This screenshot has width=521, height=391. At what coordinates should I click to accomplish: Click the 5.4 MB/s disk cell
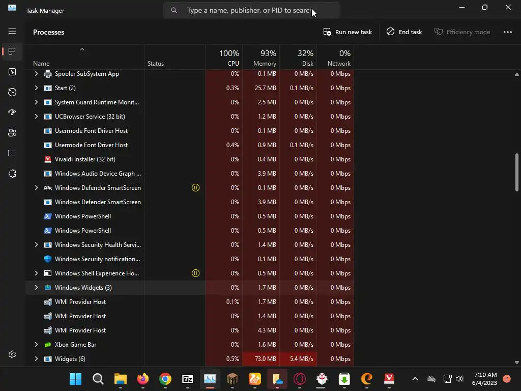[298, 359]
